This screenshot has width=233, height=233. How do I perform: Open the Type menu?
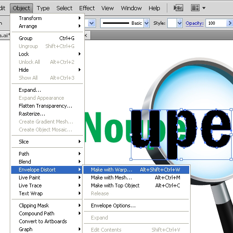(x=43, y=8)
